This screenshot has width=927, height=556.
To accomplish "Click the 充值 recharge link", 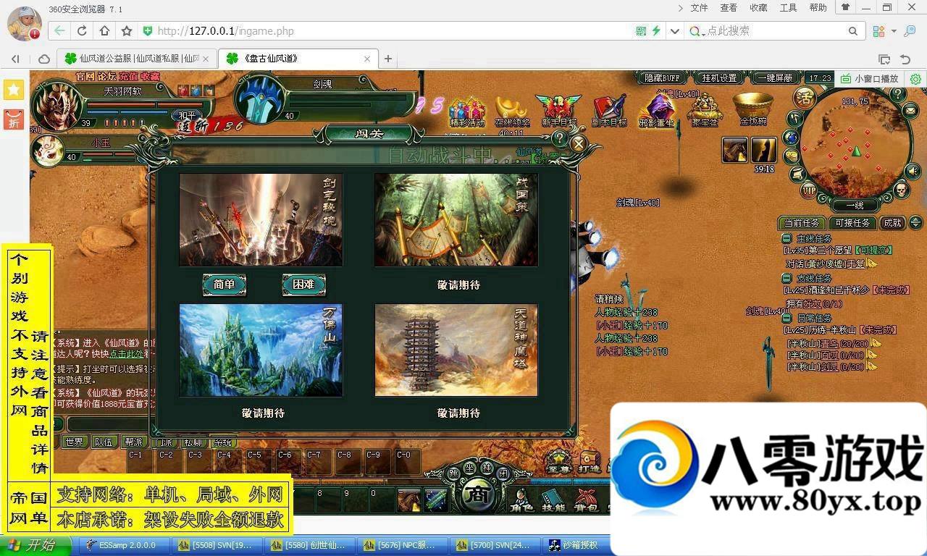I will click(x=129, y=76).
